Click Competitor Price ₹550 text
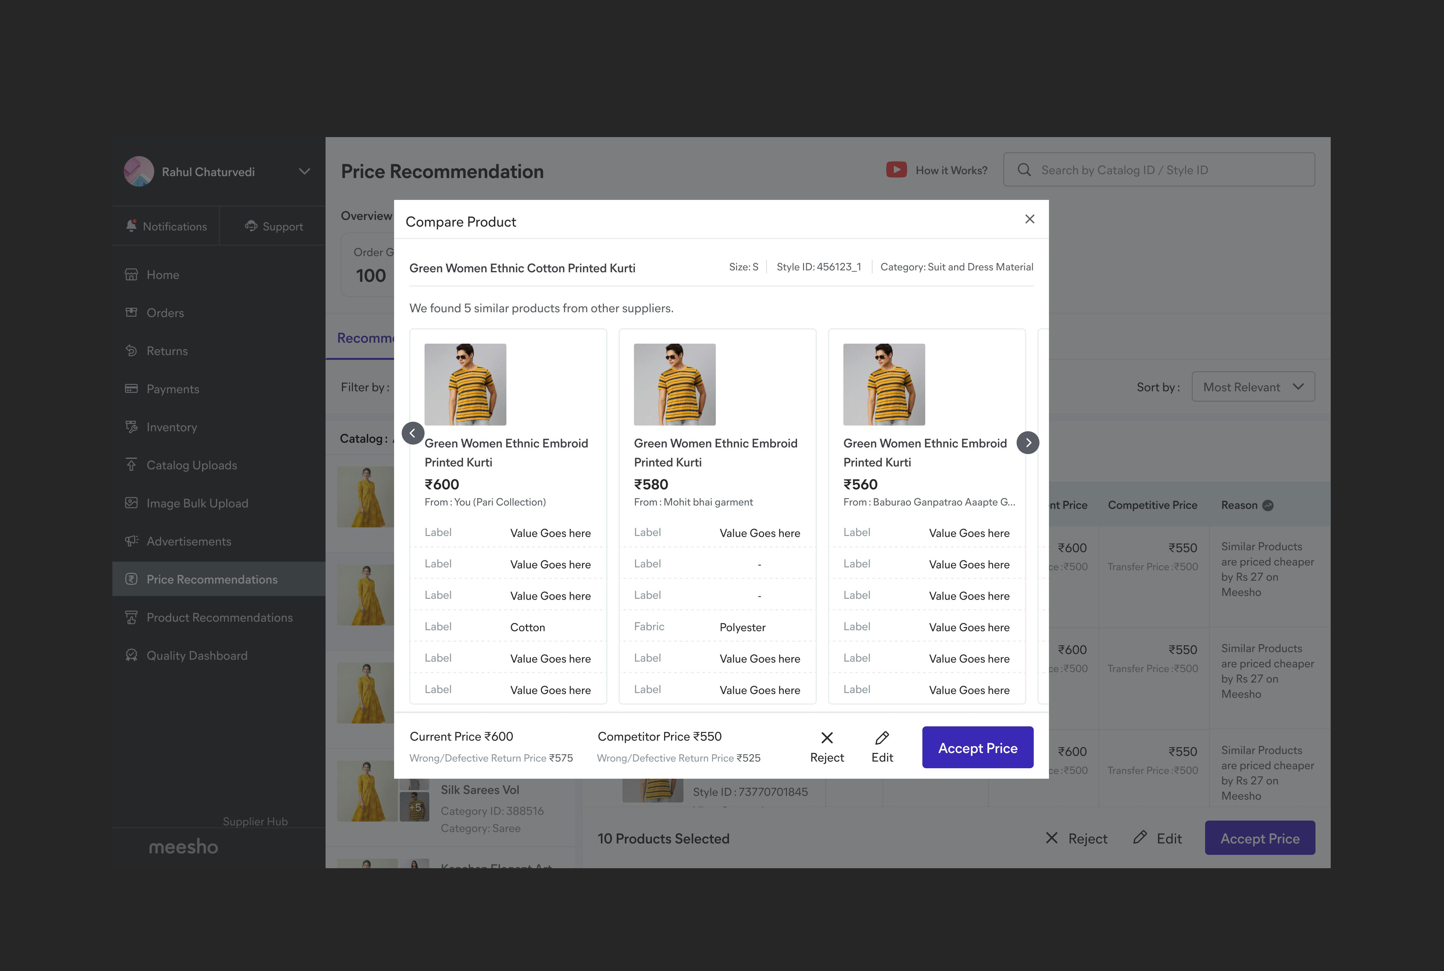 (659, 736)
